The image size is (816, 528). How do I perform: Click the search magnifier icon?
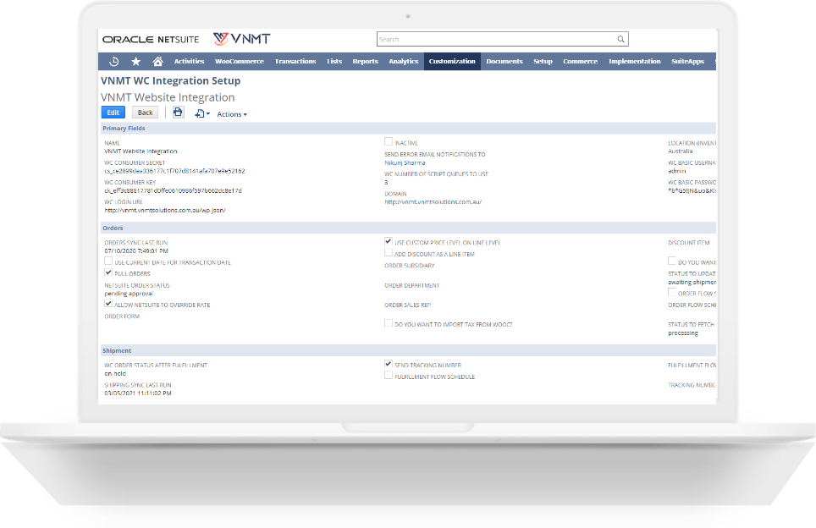tap(620, 39)
